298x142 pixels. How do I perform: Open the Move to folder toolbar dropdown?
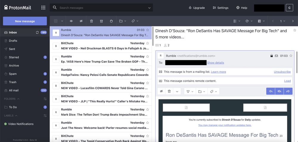click(122, 21)
